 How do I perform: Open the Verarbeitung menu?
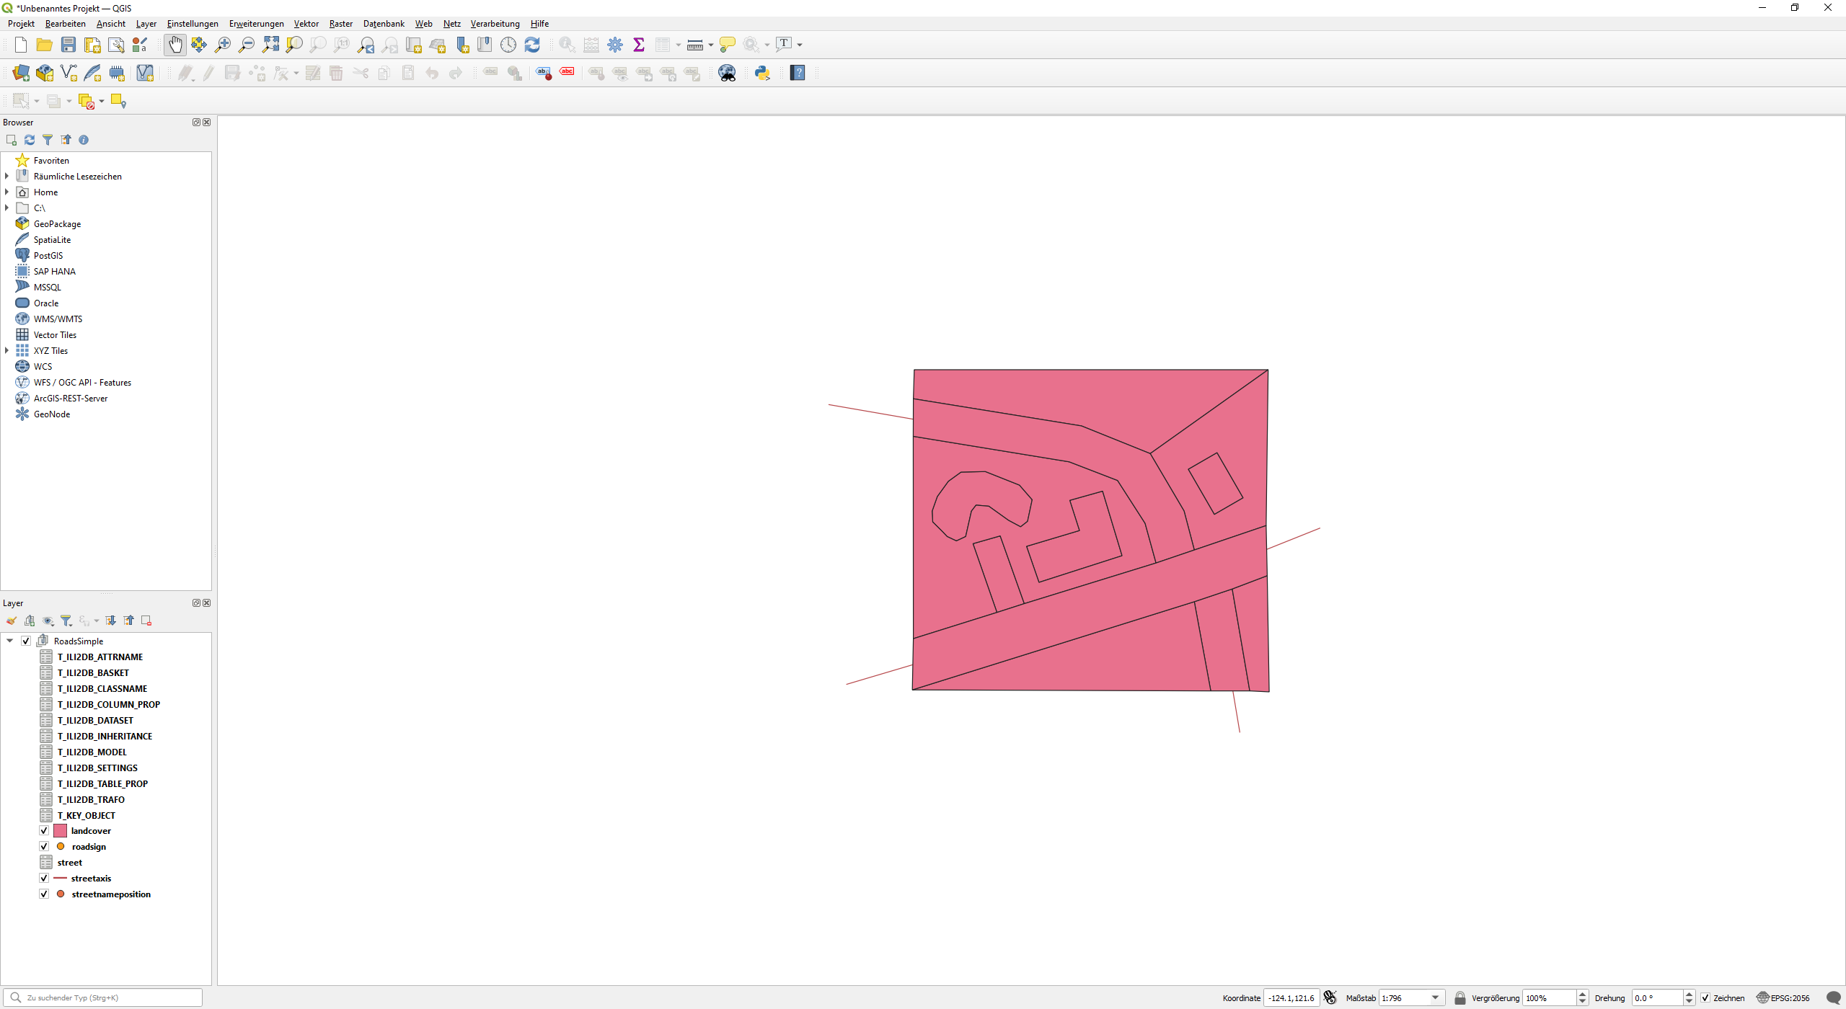pyautogui.click(x=495, y=23)
